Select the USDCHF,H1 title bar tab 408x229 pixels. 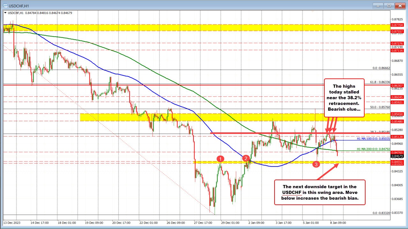(19, 5)
